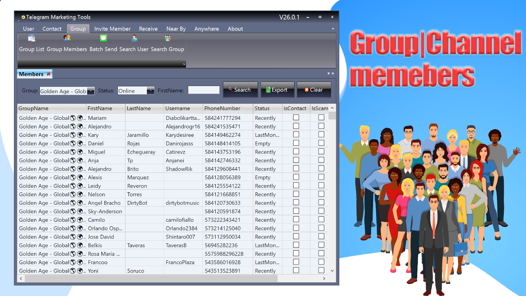This screenshot has width=526, height=296.
Task: Collapse the ribbon using the top-right chevron
Action: click(x=333, y=29)
